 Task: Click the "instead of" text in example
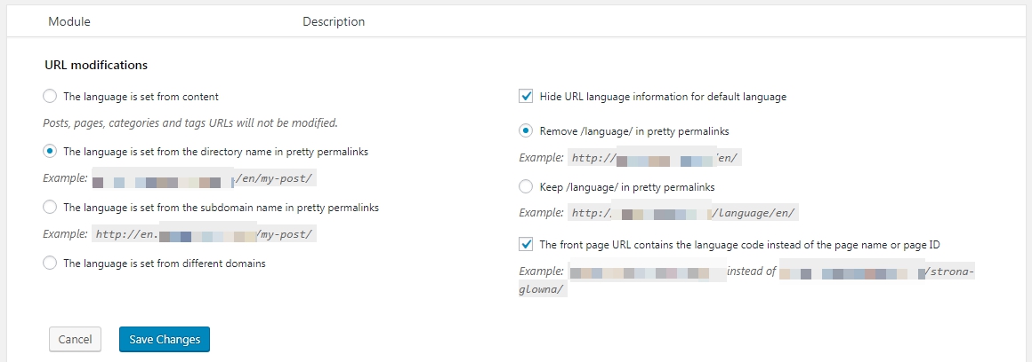click(752, 271)
